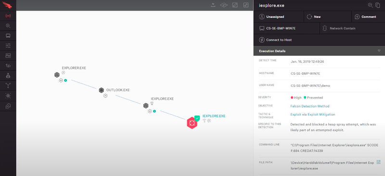Click the search icon beside EXPLORER.EXE label
The image size is (385, 176).
pyautogui.click(x=64, y=73)
